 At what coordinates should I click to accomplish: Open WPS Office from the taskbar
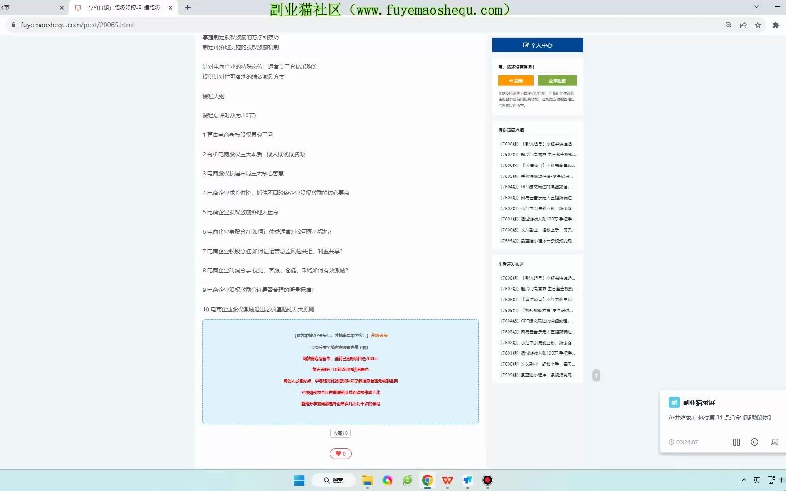coord(448,480)
